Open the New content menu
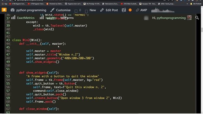Viewport: 203px width, 114px height. (x=90, y=10)
